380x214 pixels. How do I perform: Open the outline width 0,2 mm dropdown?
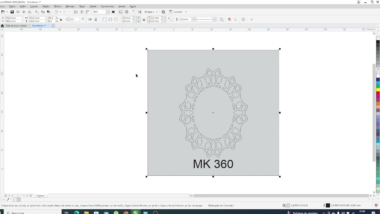pos(193,19)
